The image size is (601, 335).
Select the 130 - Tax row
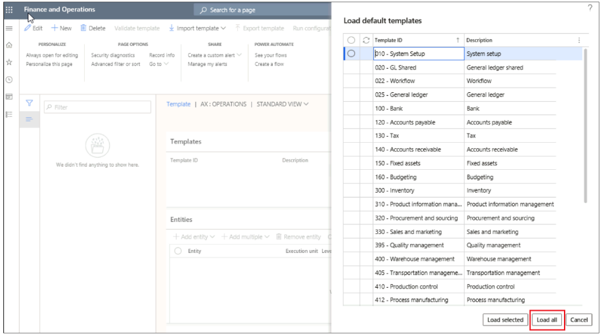tap(449, 135)
